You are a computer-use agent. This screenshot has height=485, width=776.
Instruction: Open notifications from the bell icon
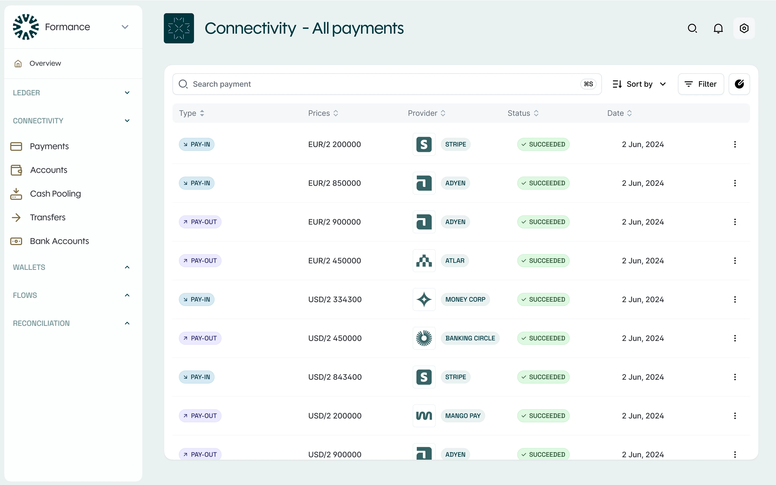(x=718, y=28)
